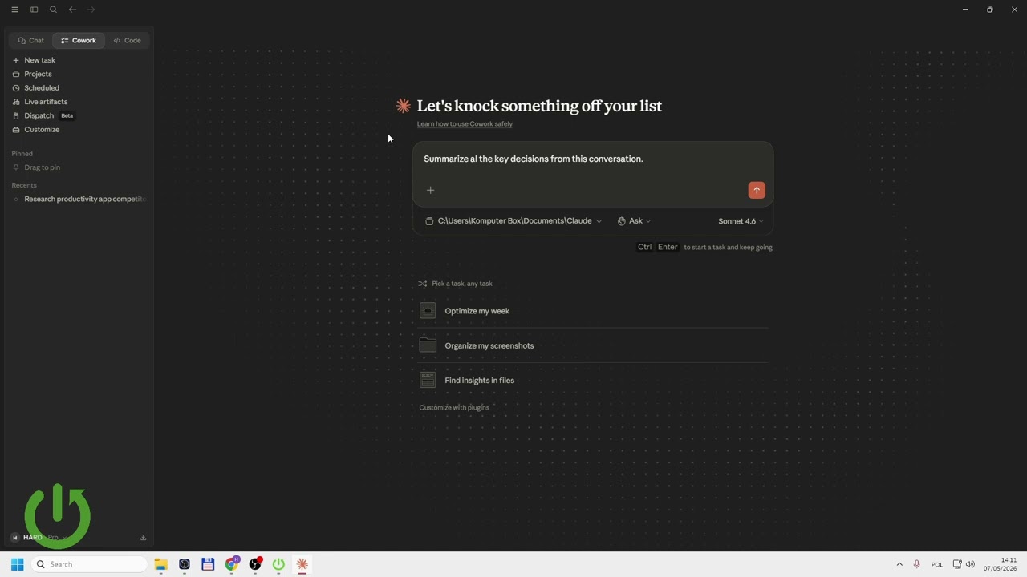Toggle the sidebar panel icon
The width and height of the screenshot is (1027, 577).
[x=34, y=10]
